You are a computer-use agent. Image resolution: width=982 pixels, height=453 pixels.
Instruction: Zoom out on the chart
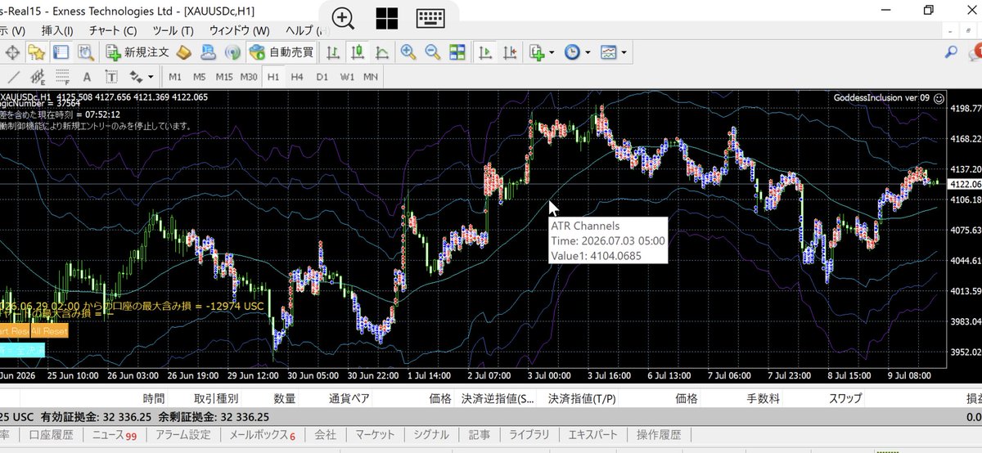point(432,52)
